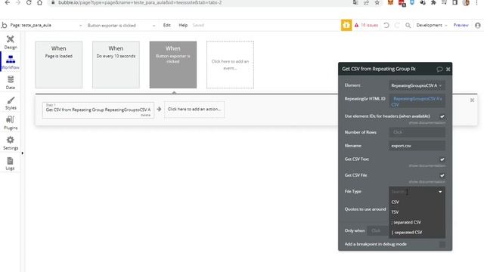Select the Button exportar is clicked event
484x272 pixels.
tap(173, 65)
